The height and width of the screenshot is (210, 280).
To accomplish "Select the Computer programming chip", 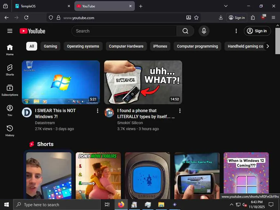I will (x=197, y=46).
